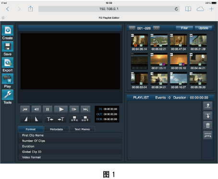The image size is (218, 179).
Task: Click the Create playlist icon
Action: [8, 30]
